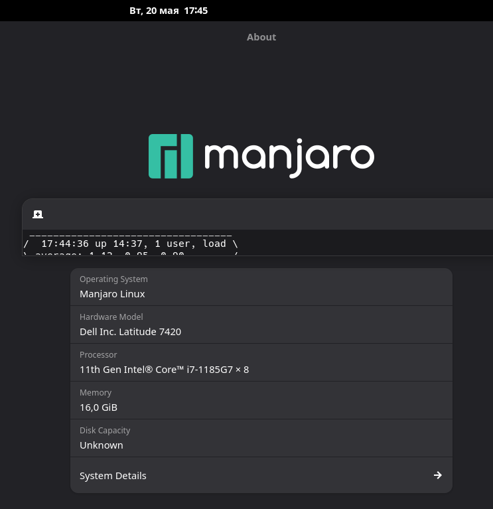Select the Disk Capacity Unknown row

261,438
